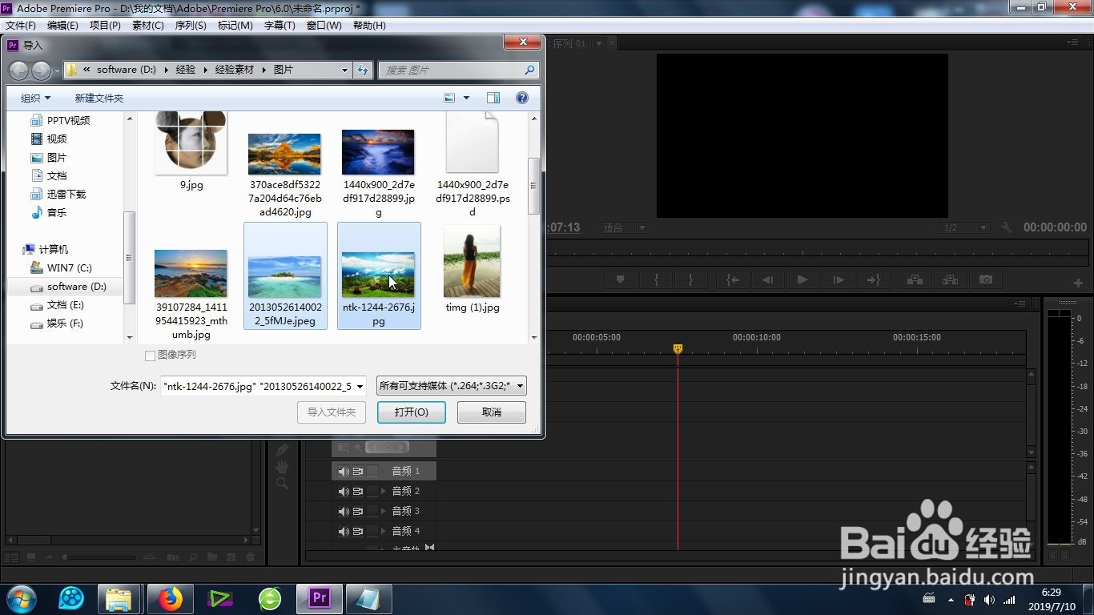Click 新建文件夹 in the import dialog

click(99, 98)
